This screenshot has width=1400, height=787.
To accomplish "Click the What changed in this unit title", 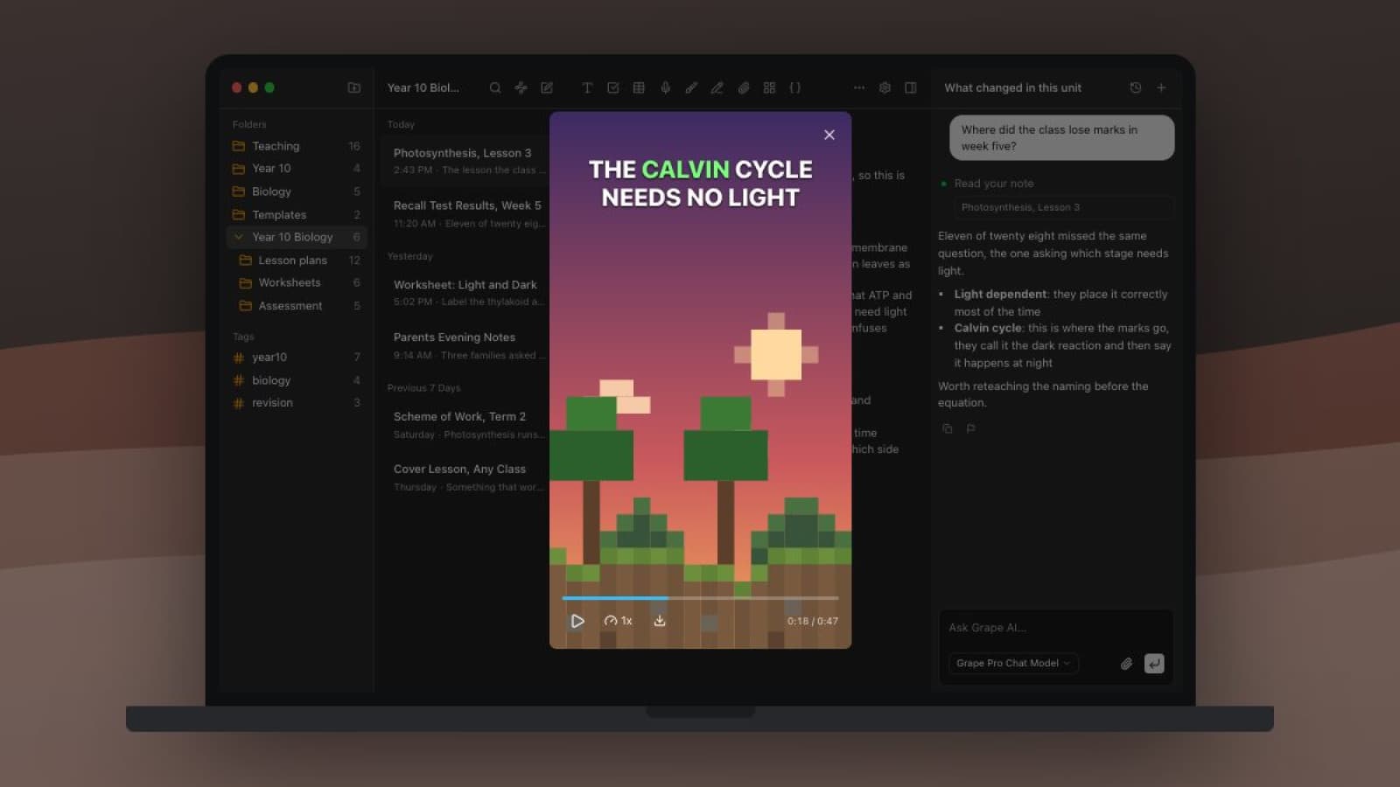I will coord(1012,87).
